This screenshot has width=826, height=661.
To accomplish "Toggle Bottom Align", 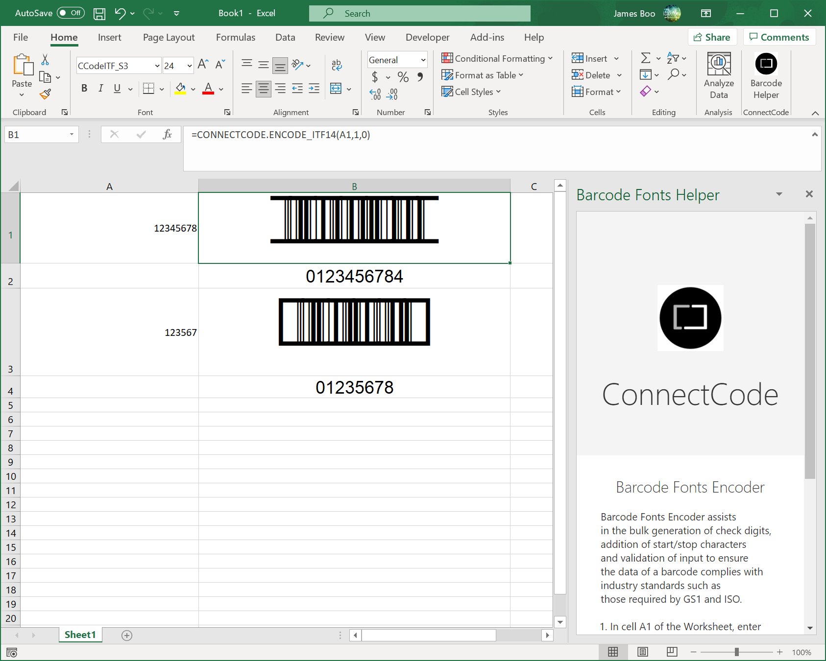I will (x=280, y=65).
